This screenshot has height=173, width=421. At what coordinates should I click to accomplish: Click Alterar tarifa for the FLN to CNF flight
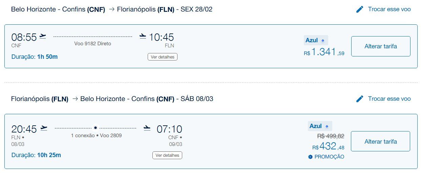pos(381,142)
